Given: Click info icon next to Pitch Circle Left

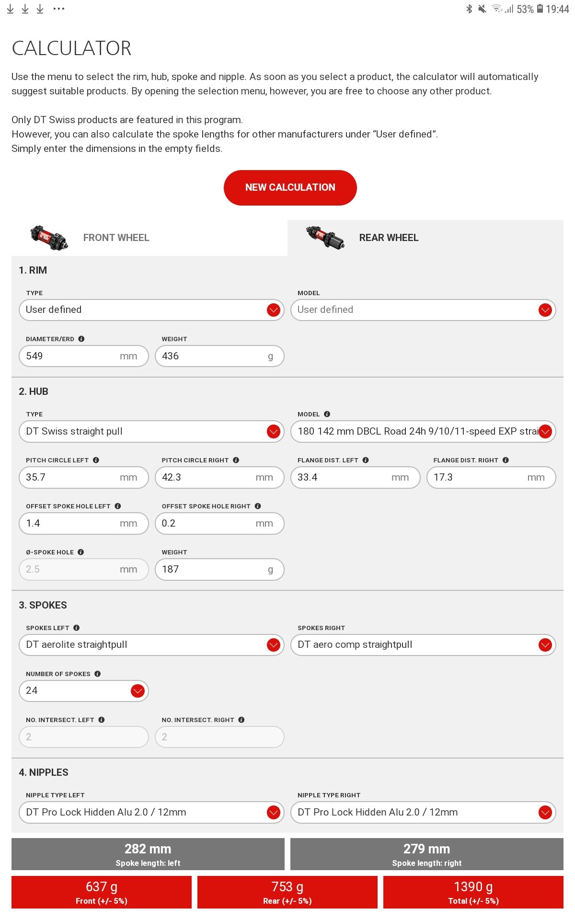Looking at the screenshot, I should pos(96,460).
